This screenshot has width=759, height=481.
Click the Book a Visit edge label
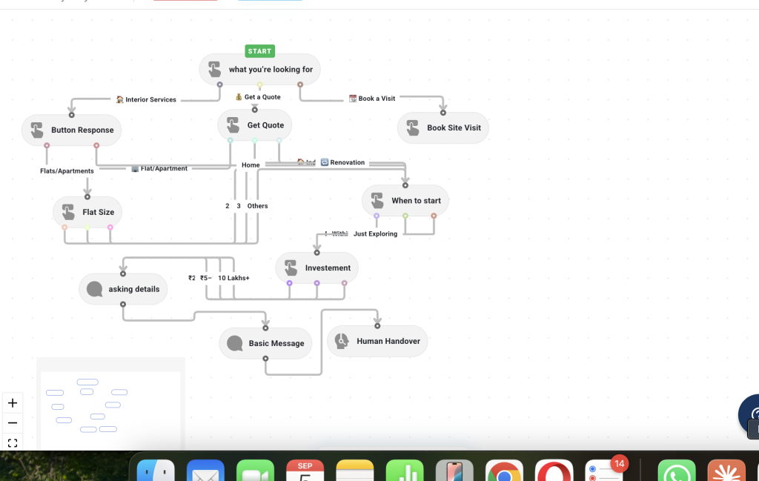pyautogui.click(x=372, y=99)
